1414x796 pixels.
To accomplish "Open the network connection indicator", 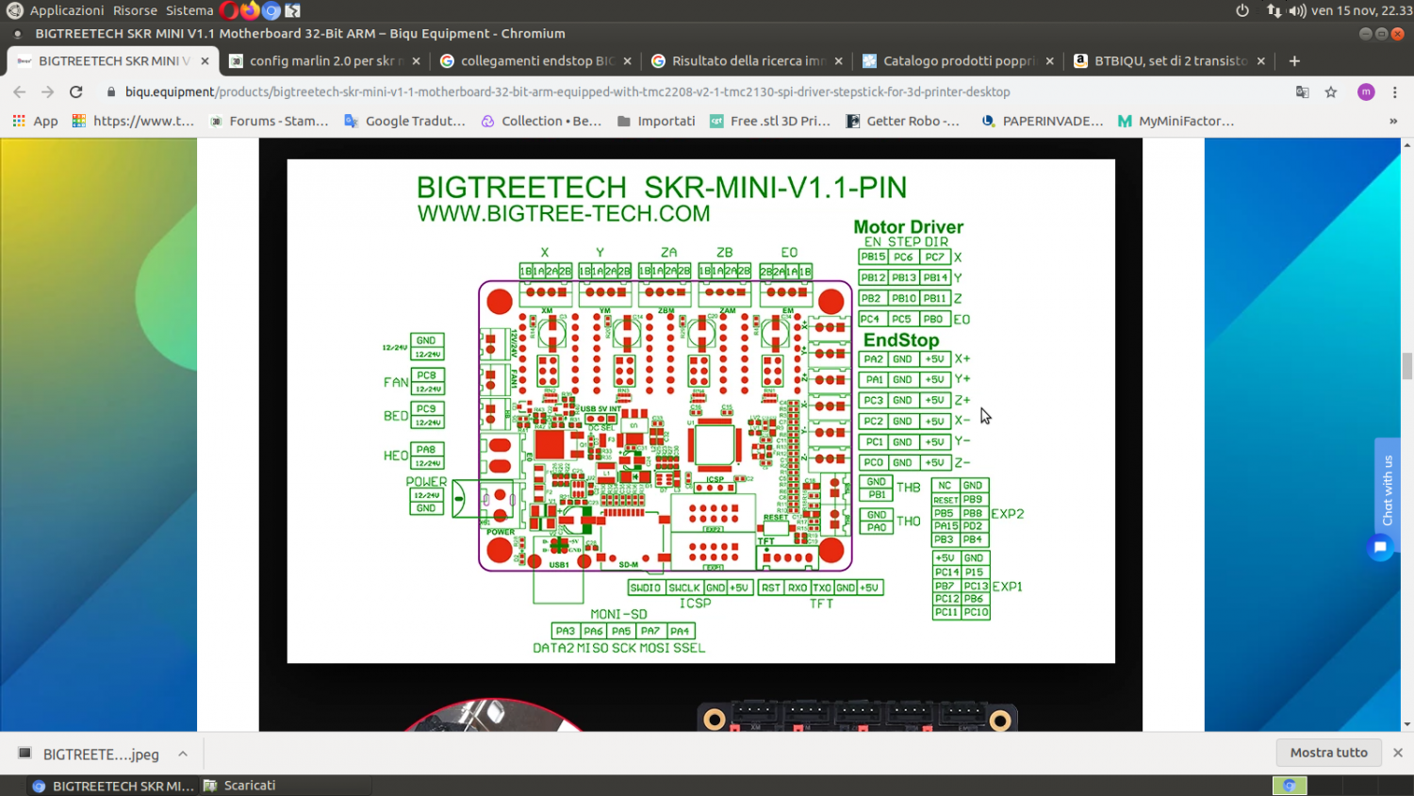I will click(1274, 10).
